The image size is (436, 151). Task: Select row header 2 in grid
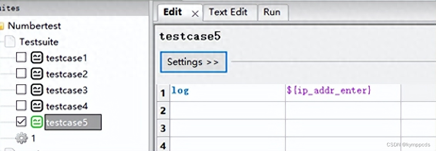(163, 110)
